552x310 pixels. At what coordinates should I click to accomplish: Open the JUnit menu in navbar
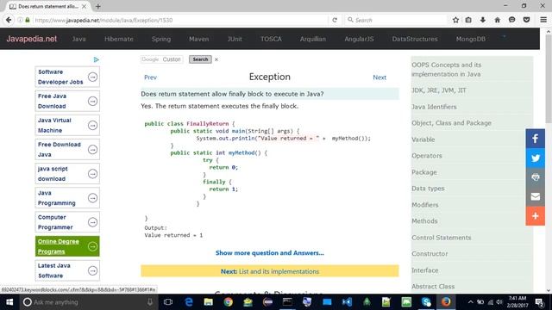click(235, 39)
